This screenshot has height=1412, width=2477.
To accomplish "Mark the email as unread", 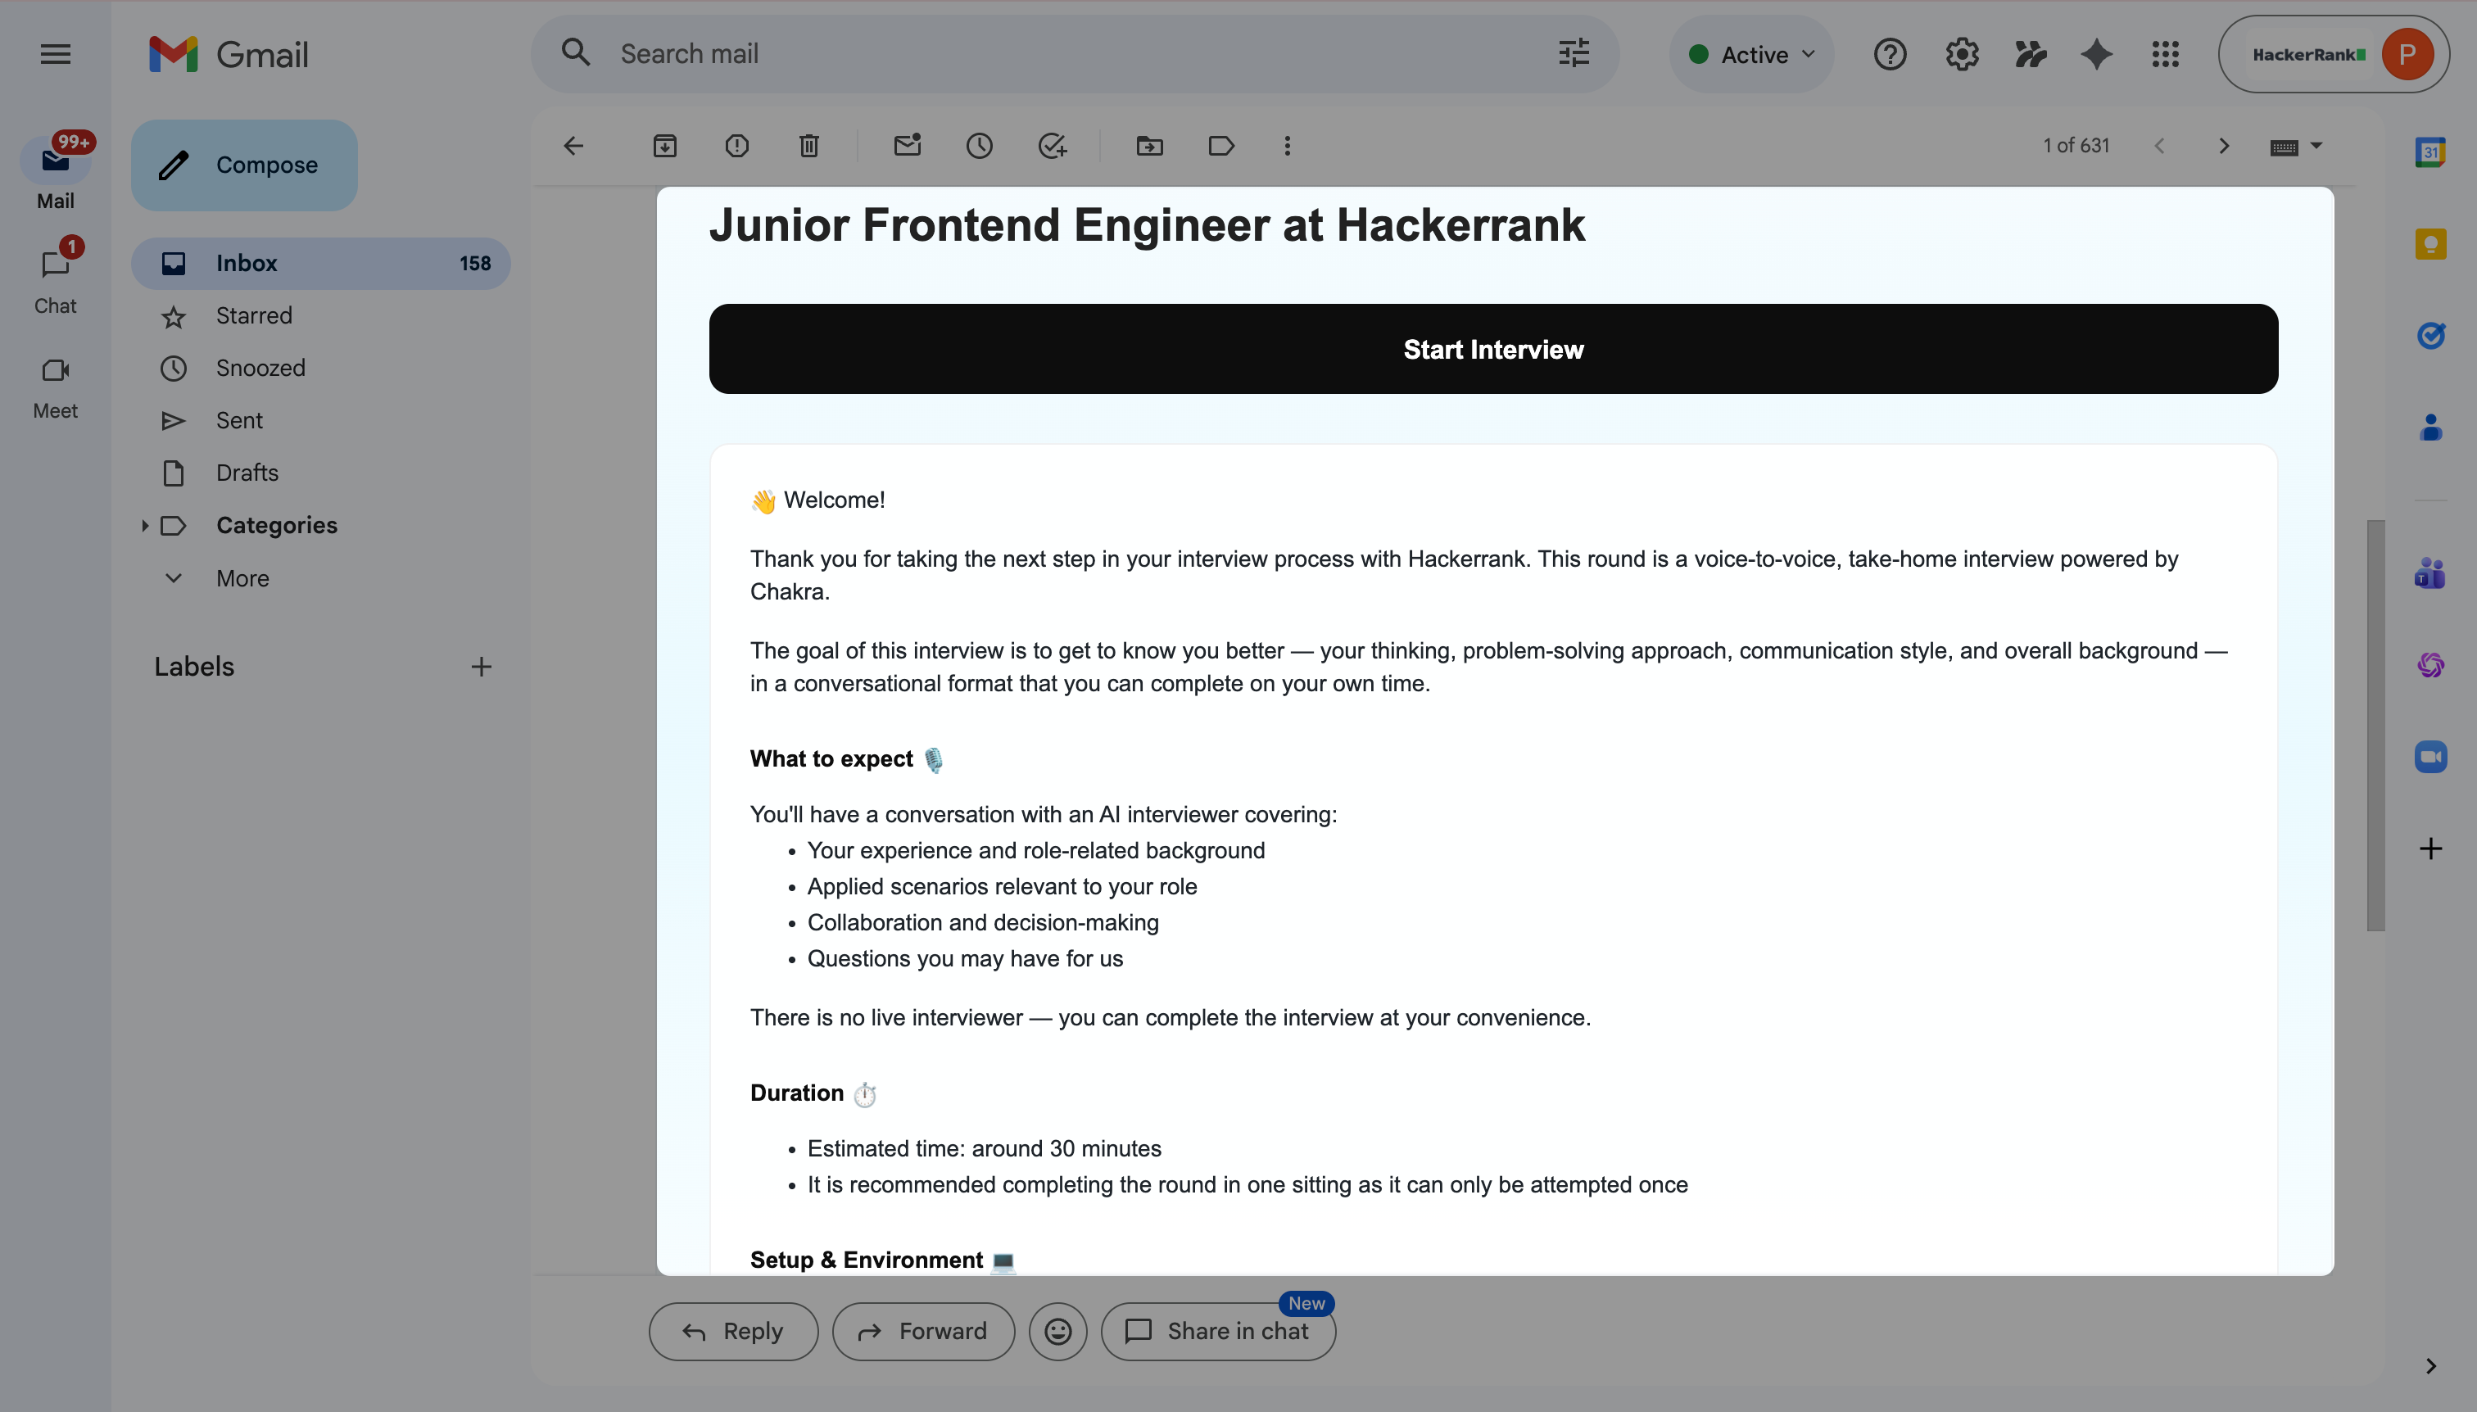I will [x=907, y=147].
